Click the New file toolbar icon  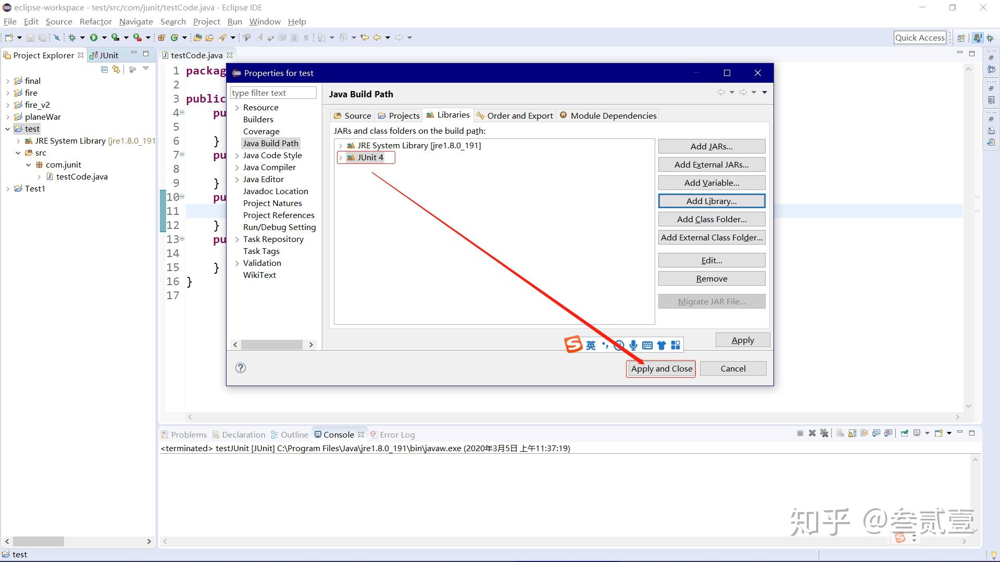click(x=9, y=37)
